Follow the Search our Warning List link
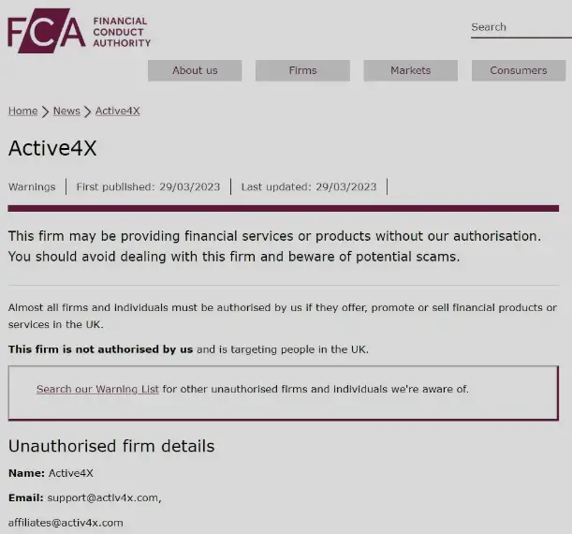This screenshot has width=572, height=534. coord(97,389)
